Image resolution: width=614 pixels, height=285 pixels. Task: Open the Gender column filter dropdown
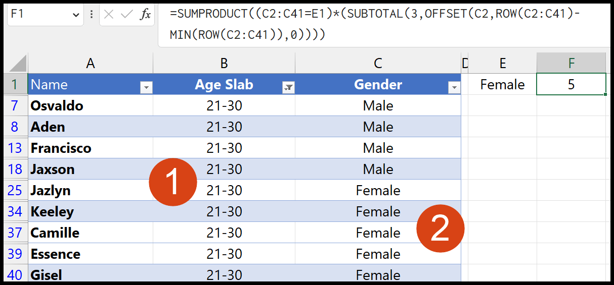(454, 88)
